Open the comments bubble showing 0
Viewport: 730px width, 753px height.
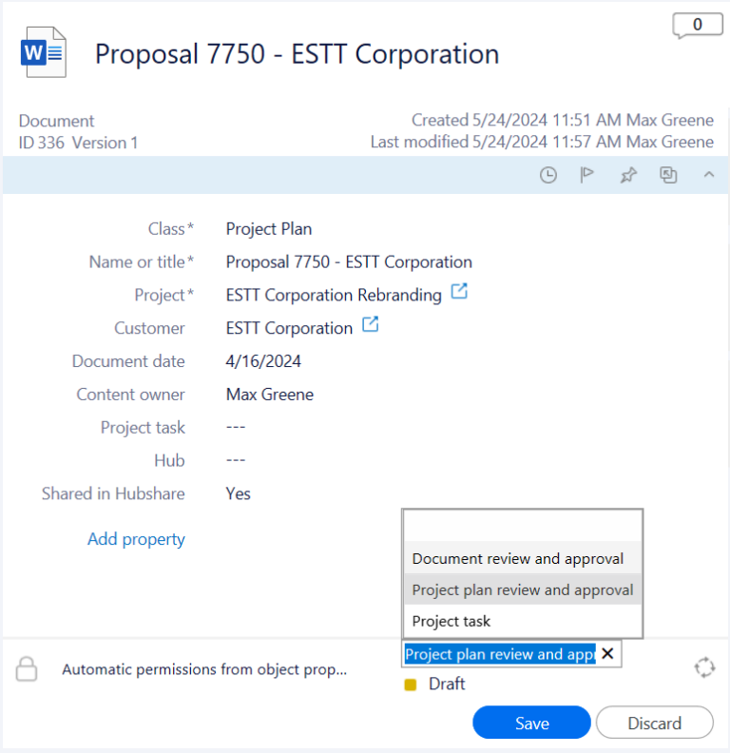coord(697,26)
